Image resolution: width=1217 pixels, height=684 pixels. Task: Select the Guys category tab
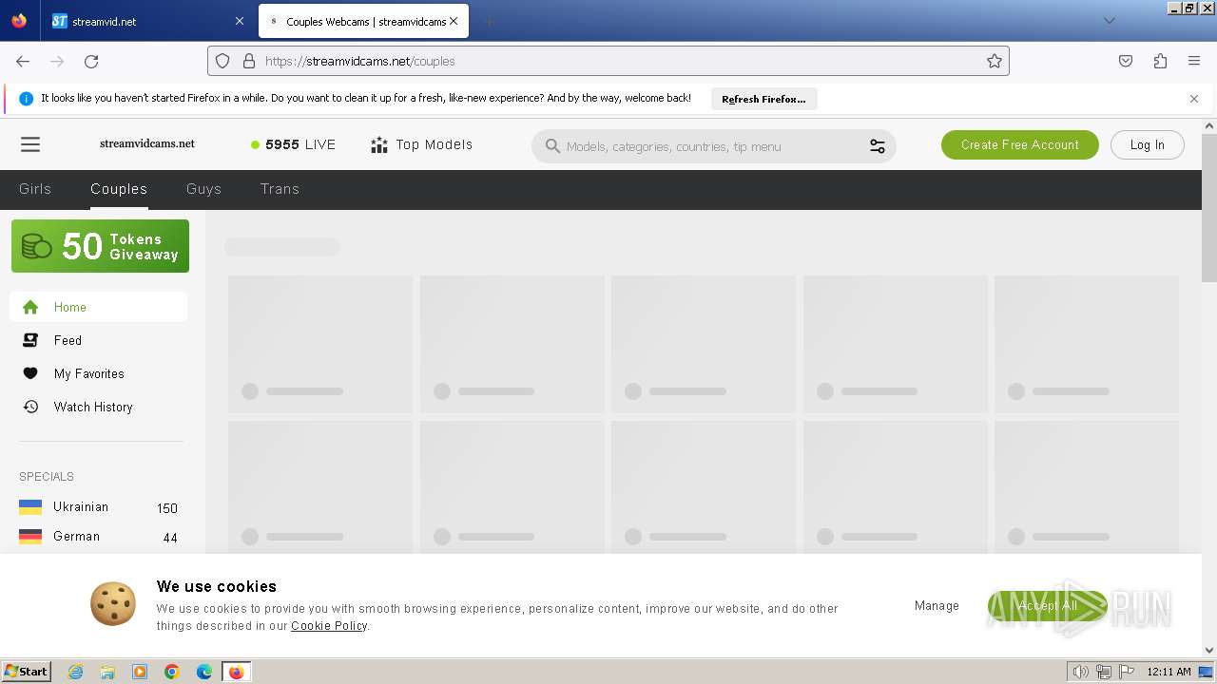[203, 189]
